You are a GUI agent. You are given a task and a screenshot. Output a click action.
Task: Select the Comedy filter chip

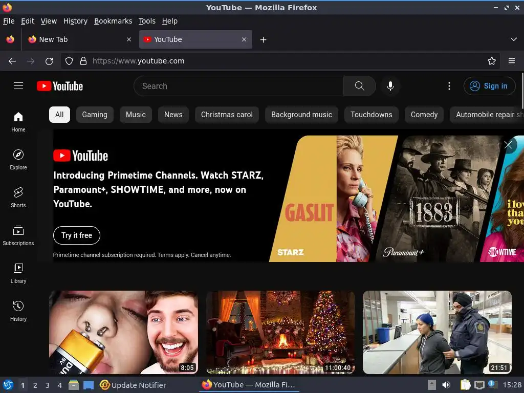[x=424, y=115]
